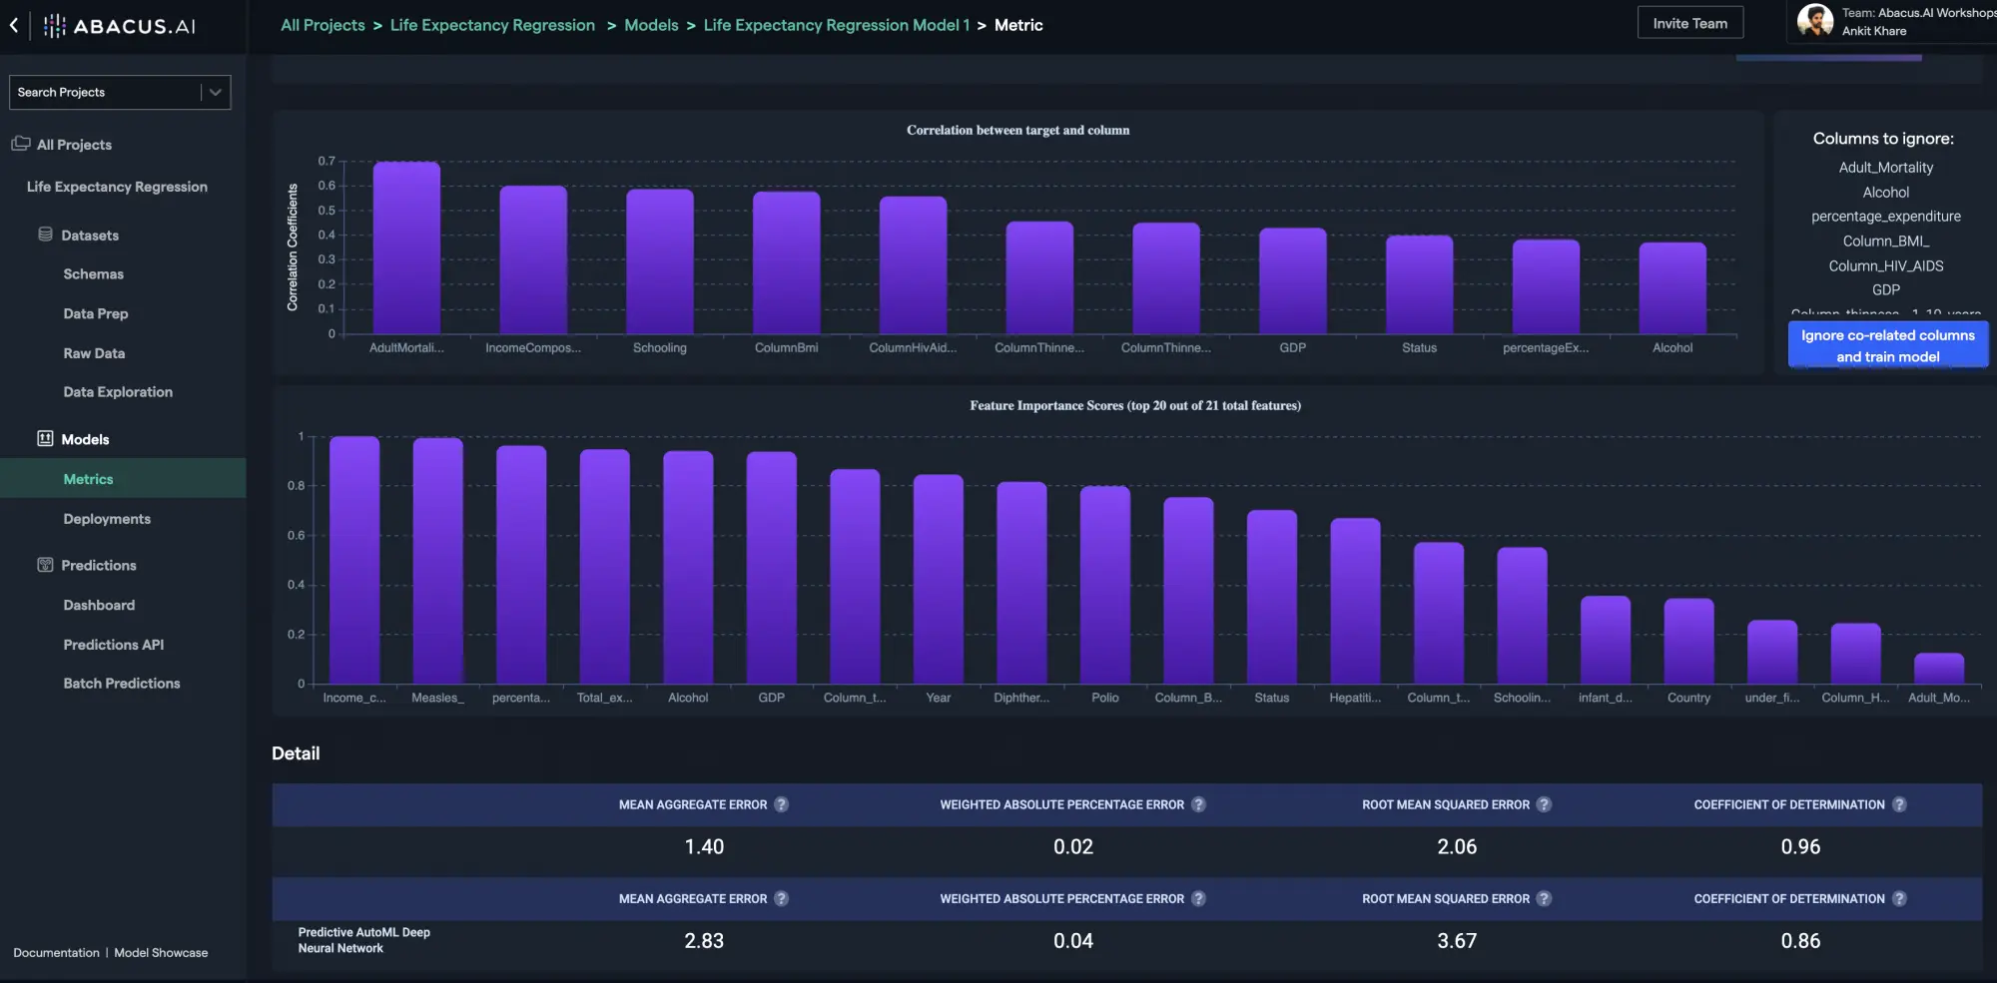Click help icon beside first Root Mean Squared Error
This screenshot has height=983, width=1997.
[x=1544, y=804]
